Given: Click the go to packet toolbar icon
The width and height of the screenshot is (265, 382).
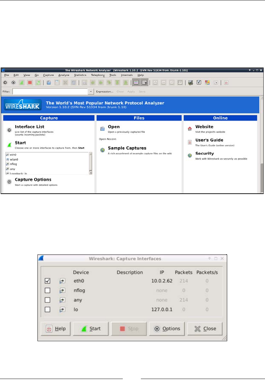Looking at the screenshot, I should (x=109, y=83).
